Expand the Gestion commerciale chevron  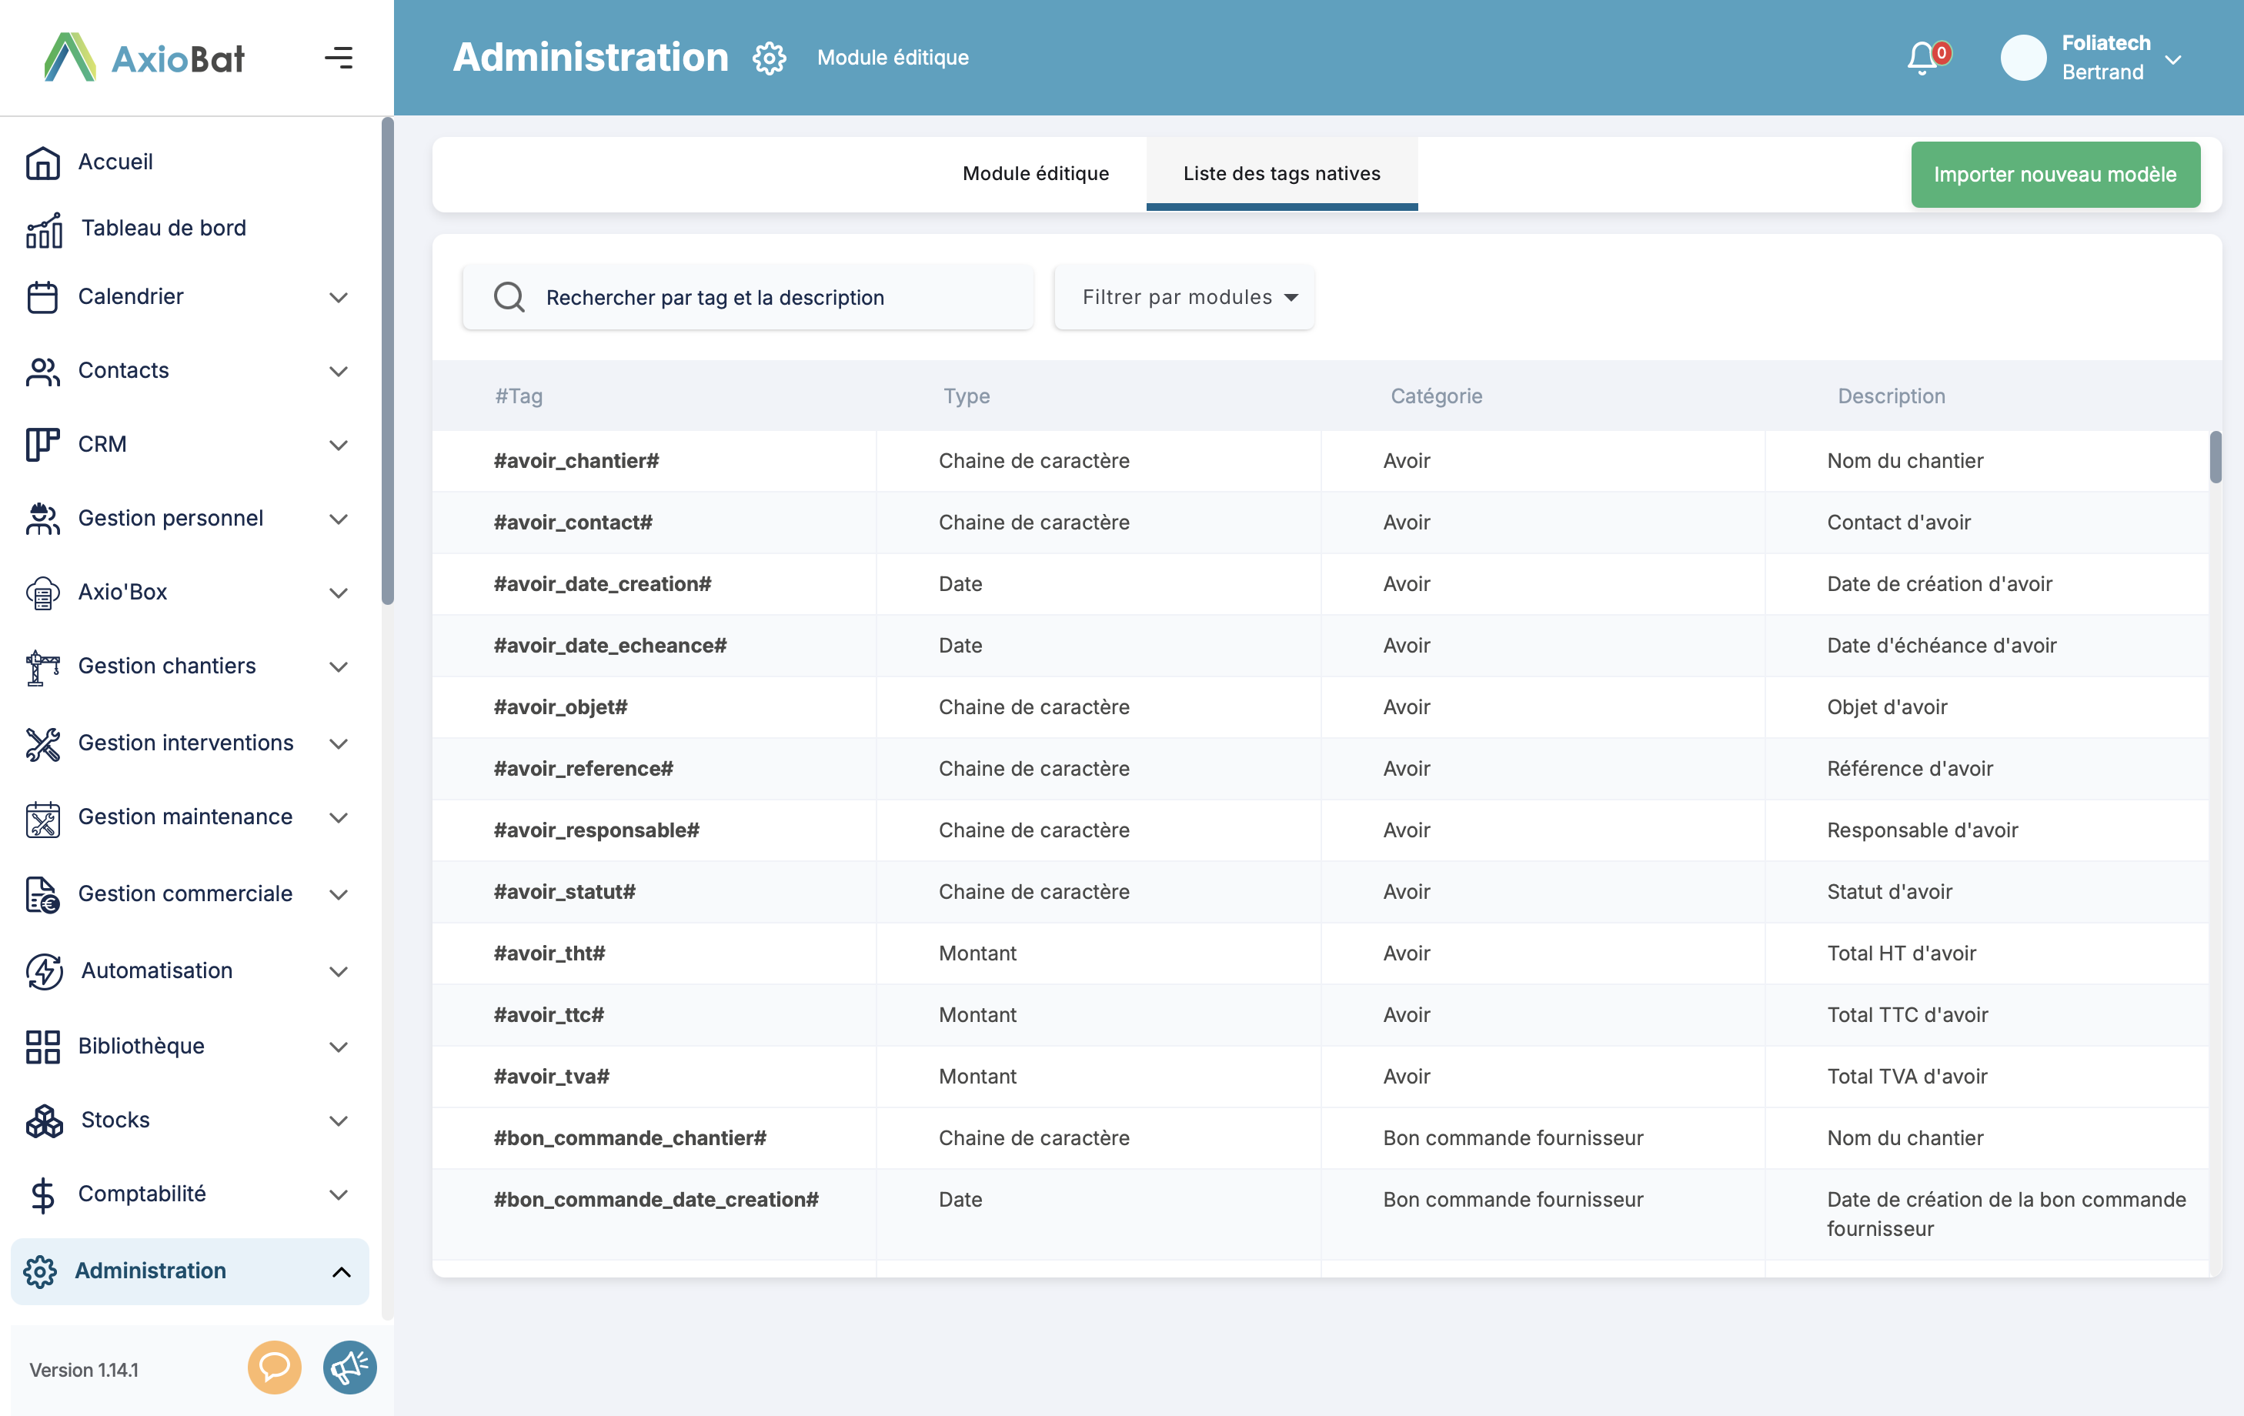click(339, 894)
